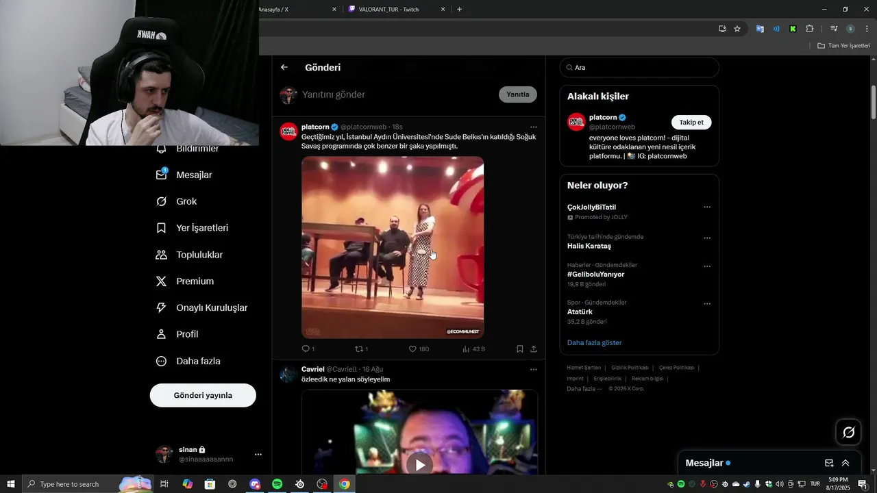877x493 pixels.
Task: Click the Ara search field
Action: tap(639, 68)
